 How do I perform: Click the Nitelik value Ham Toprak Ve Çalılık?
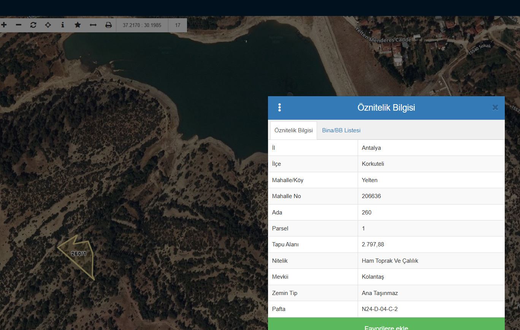[x=390, y=261]
